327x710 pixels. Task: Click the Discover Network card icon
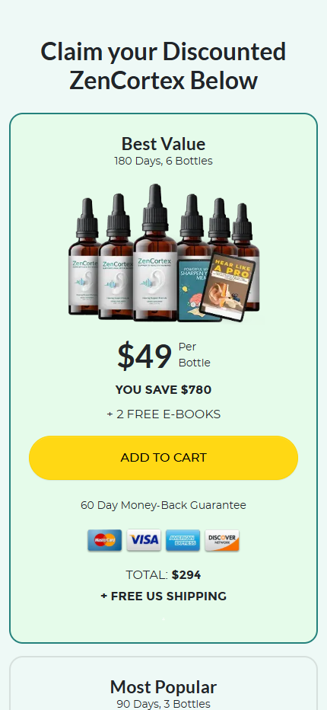[x=221, y=540]
